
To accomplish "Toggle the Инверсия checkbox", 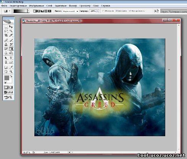I will (103, 11).
